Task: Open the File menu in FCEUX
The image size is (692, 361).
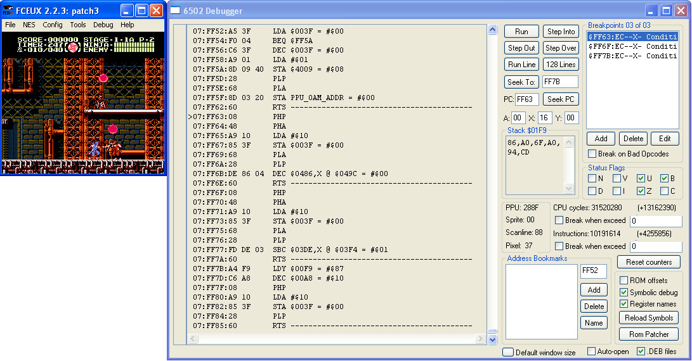Action: point(10,25)
